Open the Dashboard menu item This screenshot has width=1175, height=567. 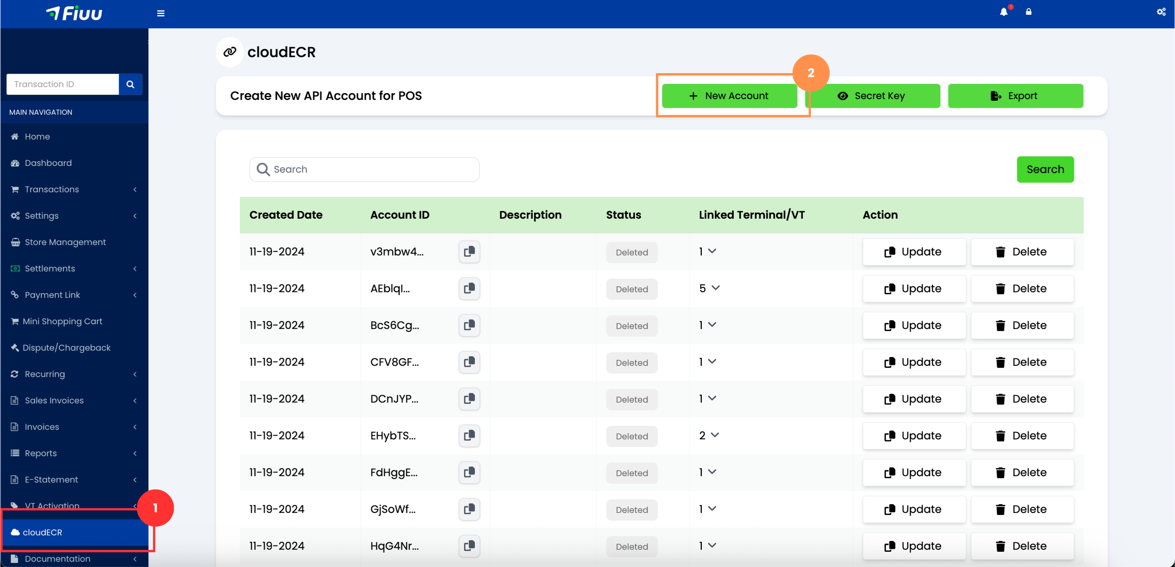pos(48,162)
